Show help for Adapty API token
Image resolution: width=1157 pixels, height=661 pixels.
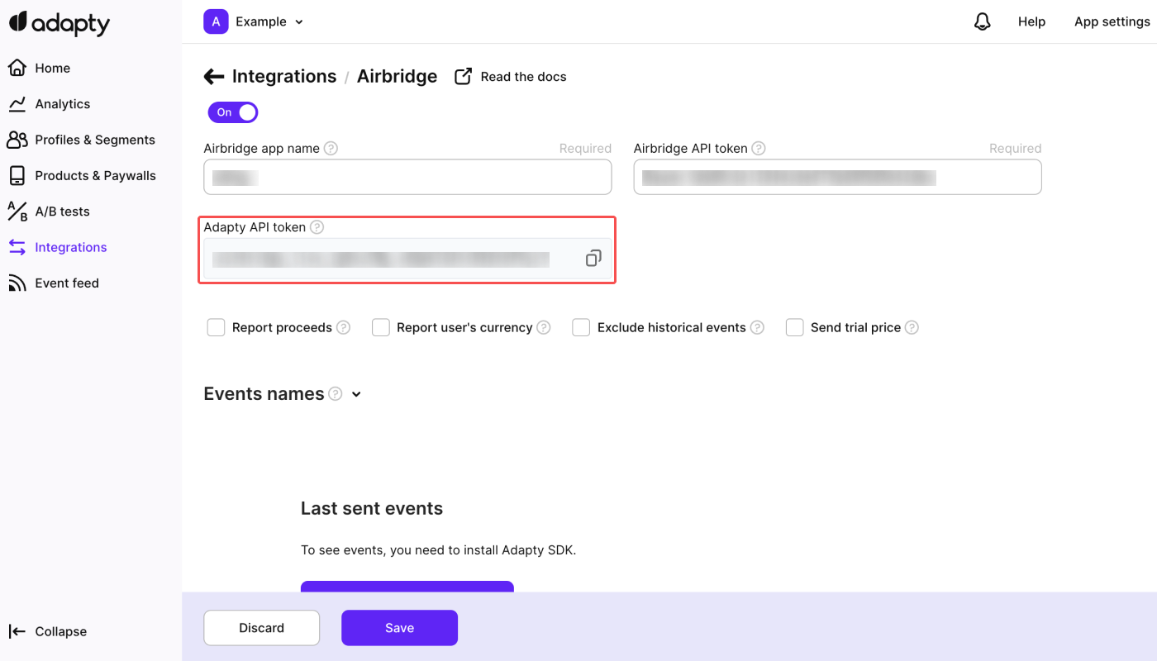point(317,227)
